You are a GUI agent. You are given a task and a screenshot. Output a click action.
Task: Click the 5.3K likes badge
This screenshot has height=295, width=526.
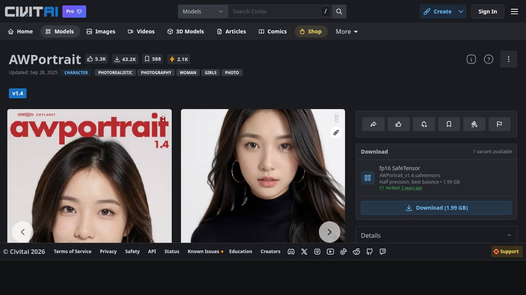coord(97,59)
